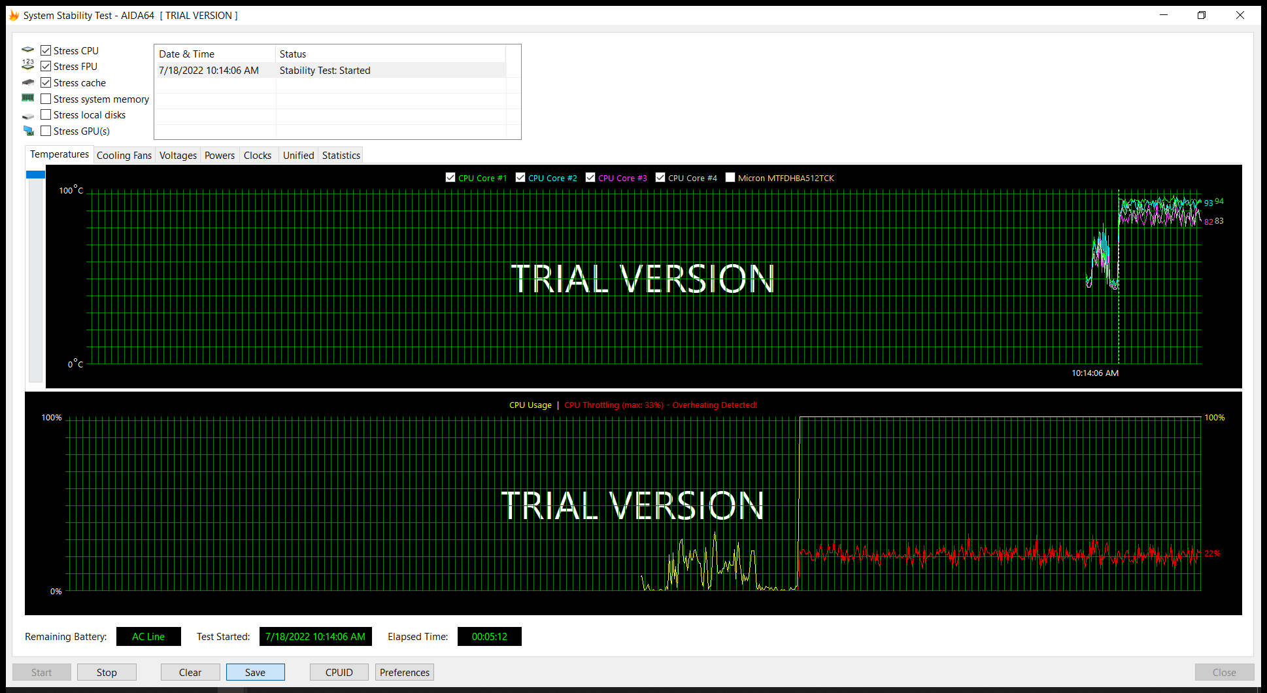Click the Stress CPU chip icon
The height and width of the screenshot is (693, 1267).
pyautogui.click(x=27, y=50)
